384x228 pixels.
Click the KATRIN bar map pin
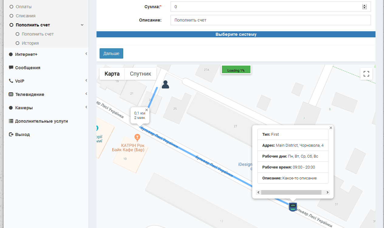(137, 138)
